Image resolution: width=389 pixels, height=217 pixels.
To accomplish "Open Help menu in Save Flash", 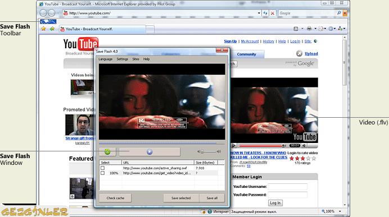I will (x=146, y=59).
